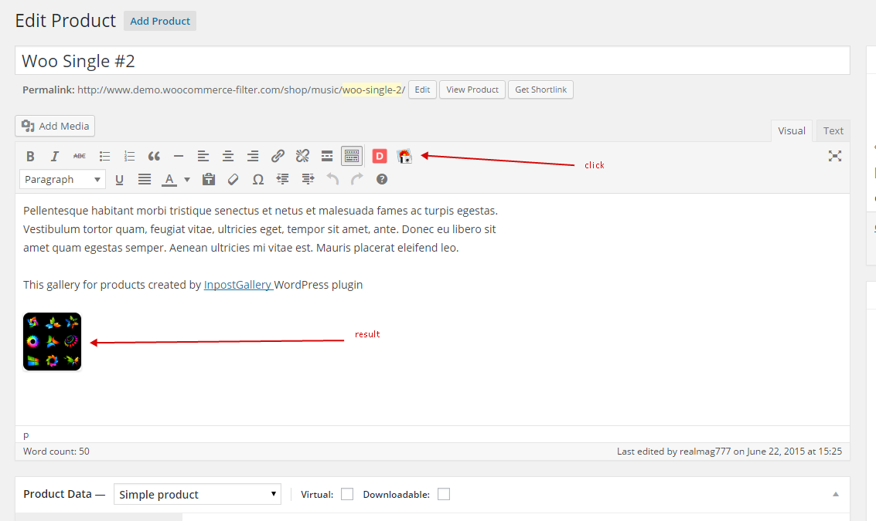
Task: Insert a horizontal line
Action: coord(179,156)
